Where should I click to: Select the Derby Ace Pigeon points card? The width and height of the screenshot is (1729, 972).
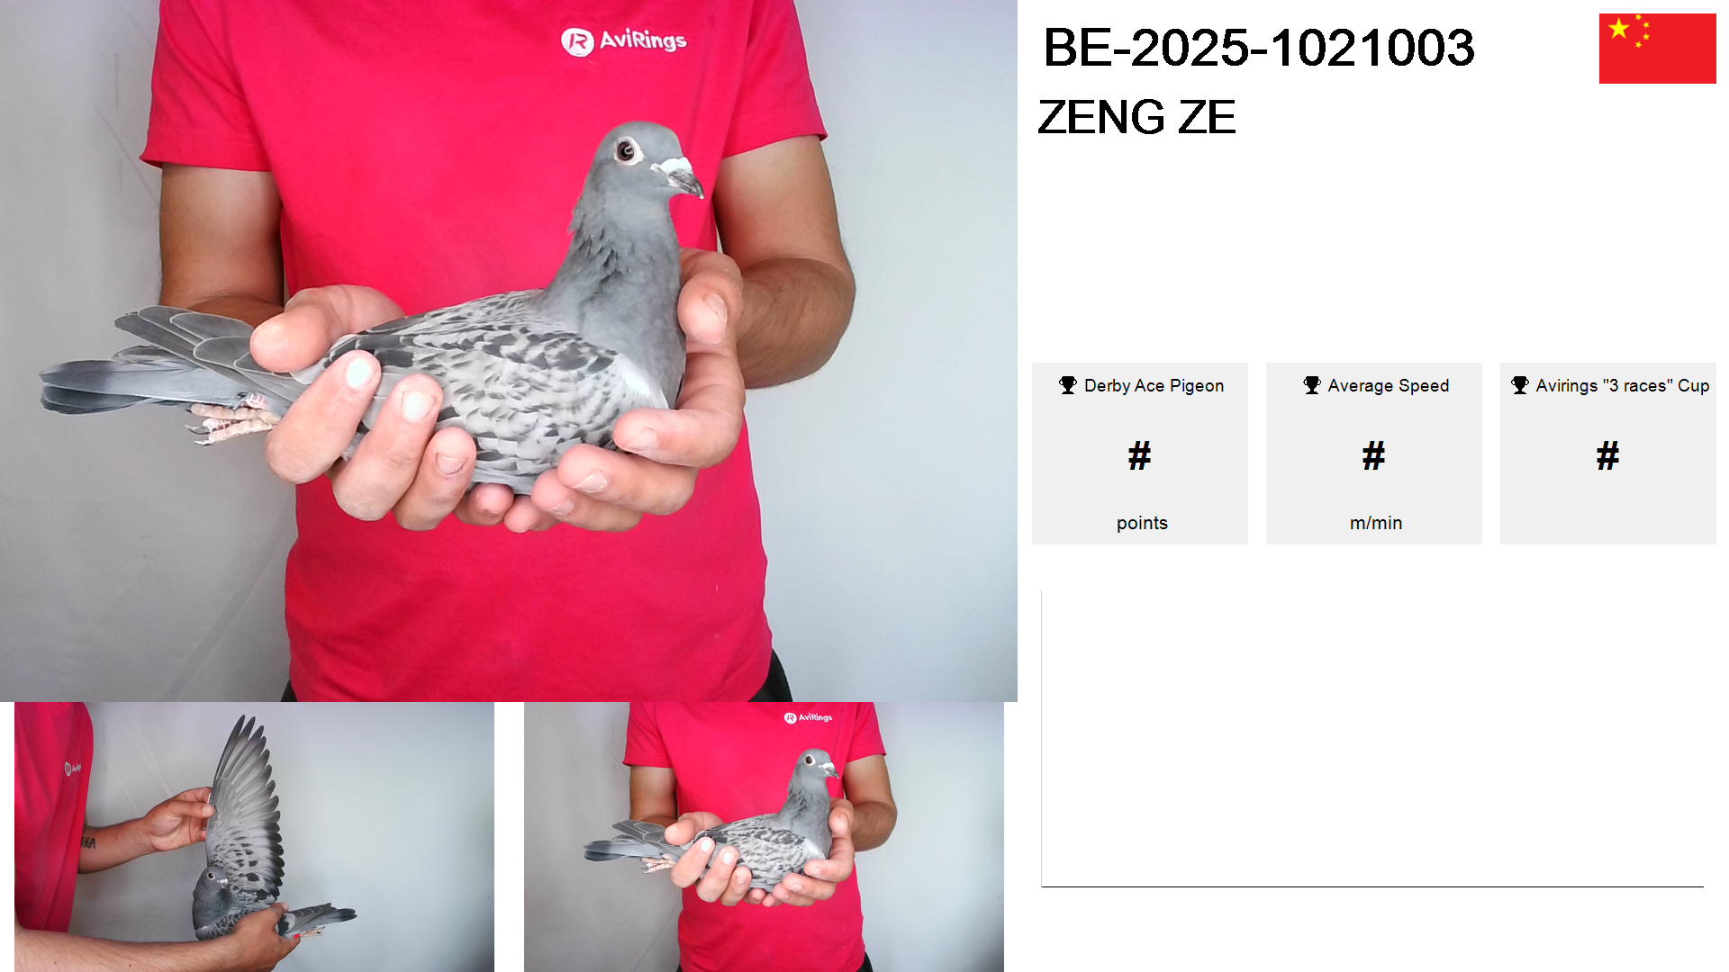[1140, 454]
